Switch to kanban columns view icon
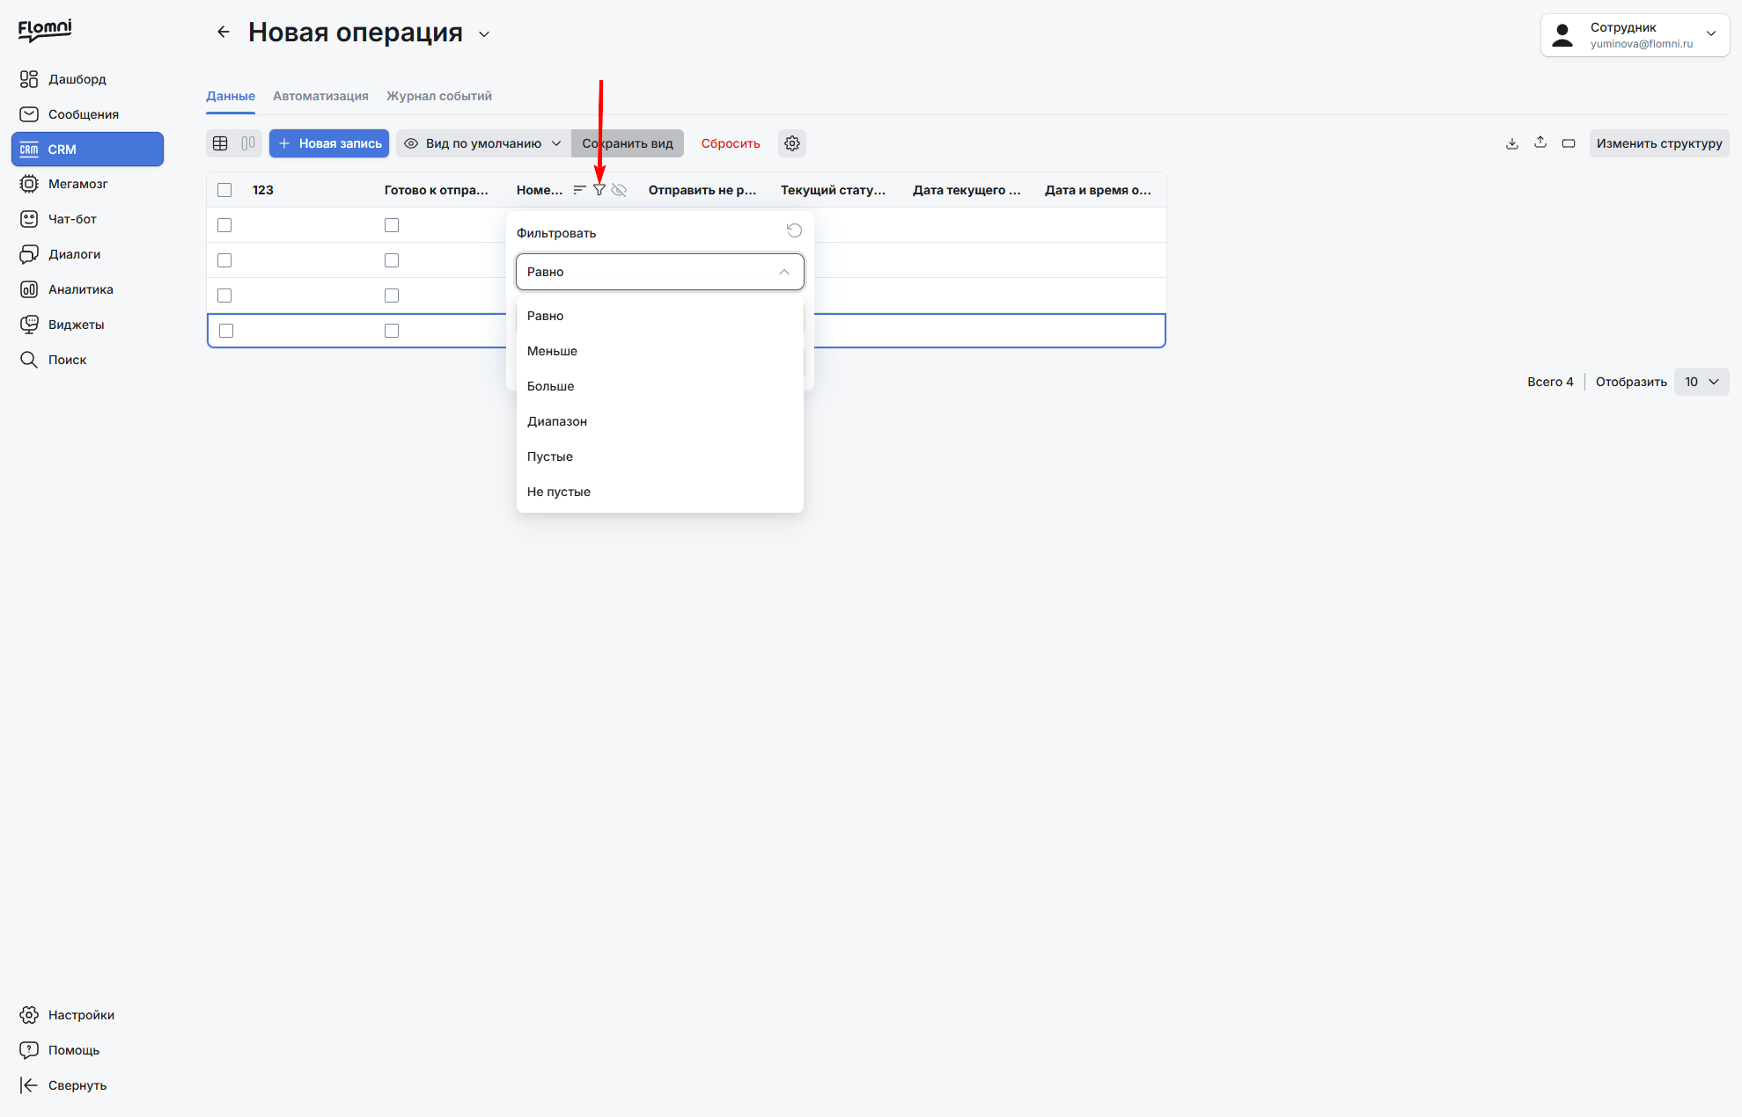 (x=248, y=143)
